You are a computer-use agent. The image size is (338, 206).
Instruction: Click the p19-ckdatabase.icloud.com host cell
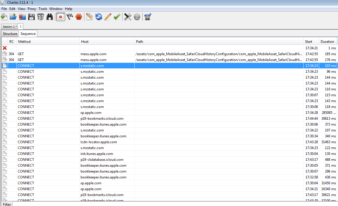pos(107,160)
